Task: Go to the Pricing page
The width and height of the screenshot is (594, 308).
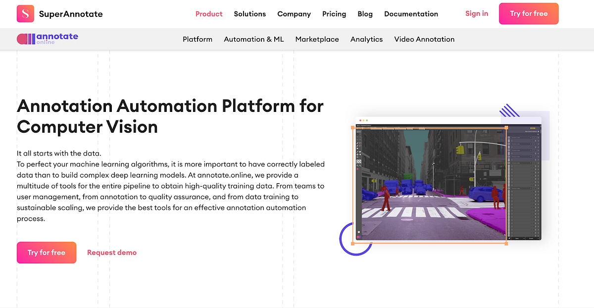Action: tap(334, 14)
